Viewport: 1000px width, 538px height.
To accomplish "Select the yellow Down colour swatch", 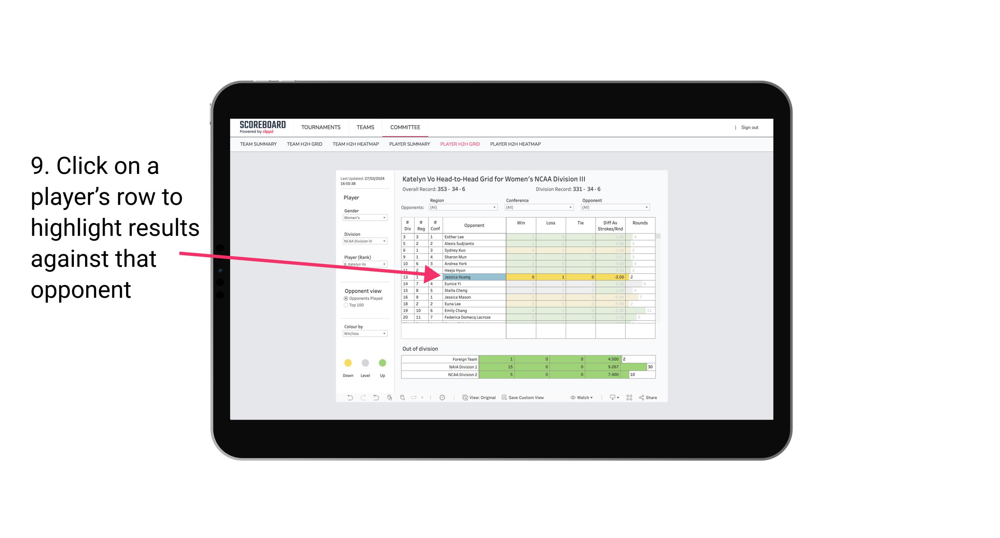I will pyautogui.click(x=348, y=362).
